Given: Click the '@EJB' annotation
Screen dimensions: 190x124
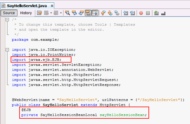Looking at the screenshot, I should point(26,110).
